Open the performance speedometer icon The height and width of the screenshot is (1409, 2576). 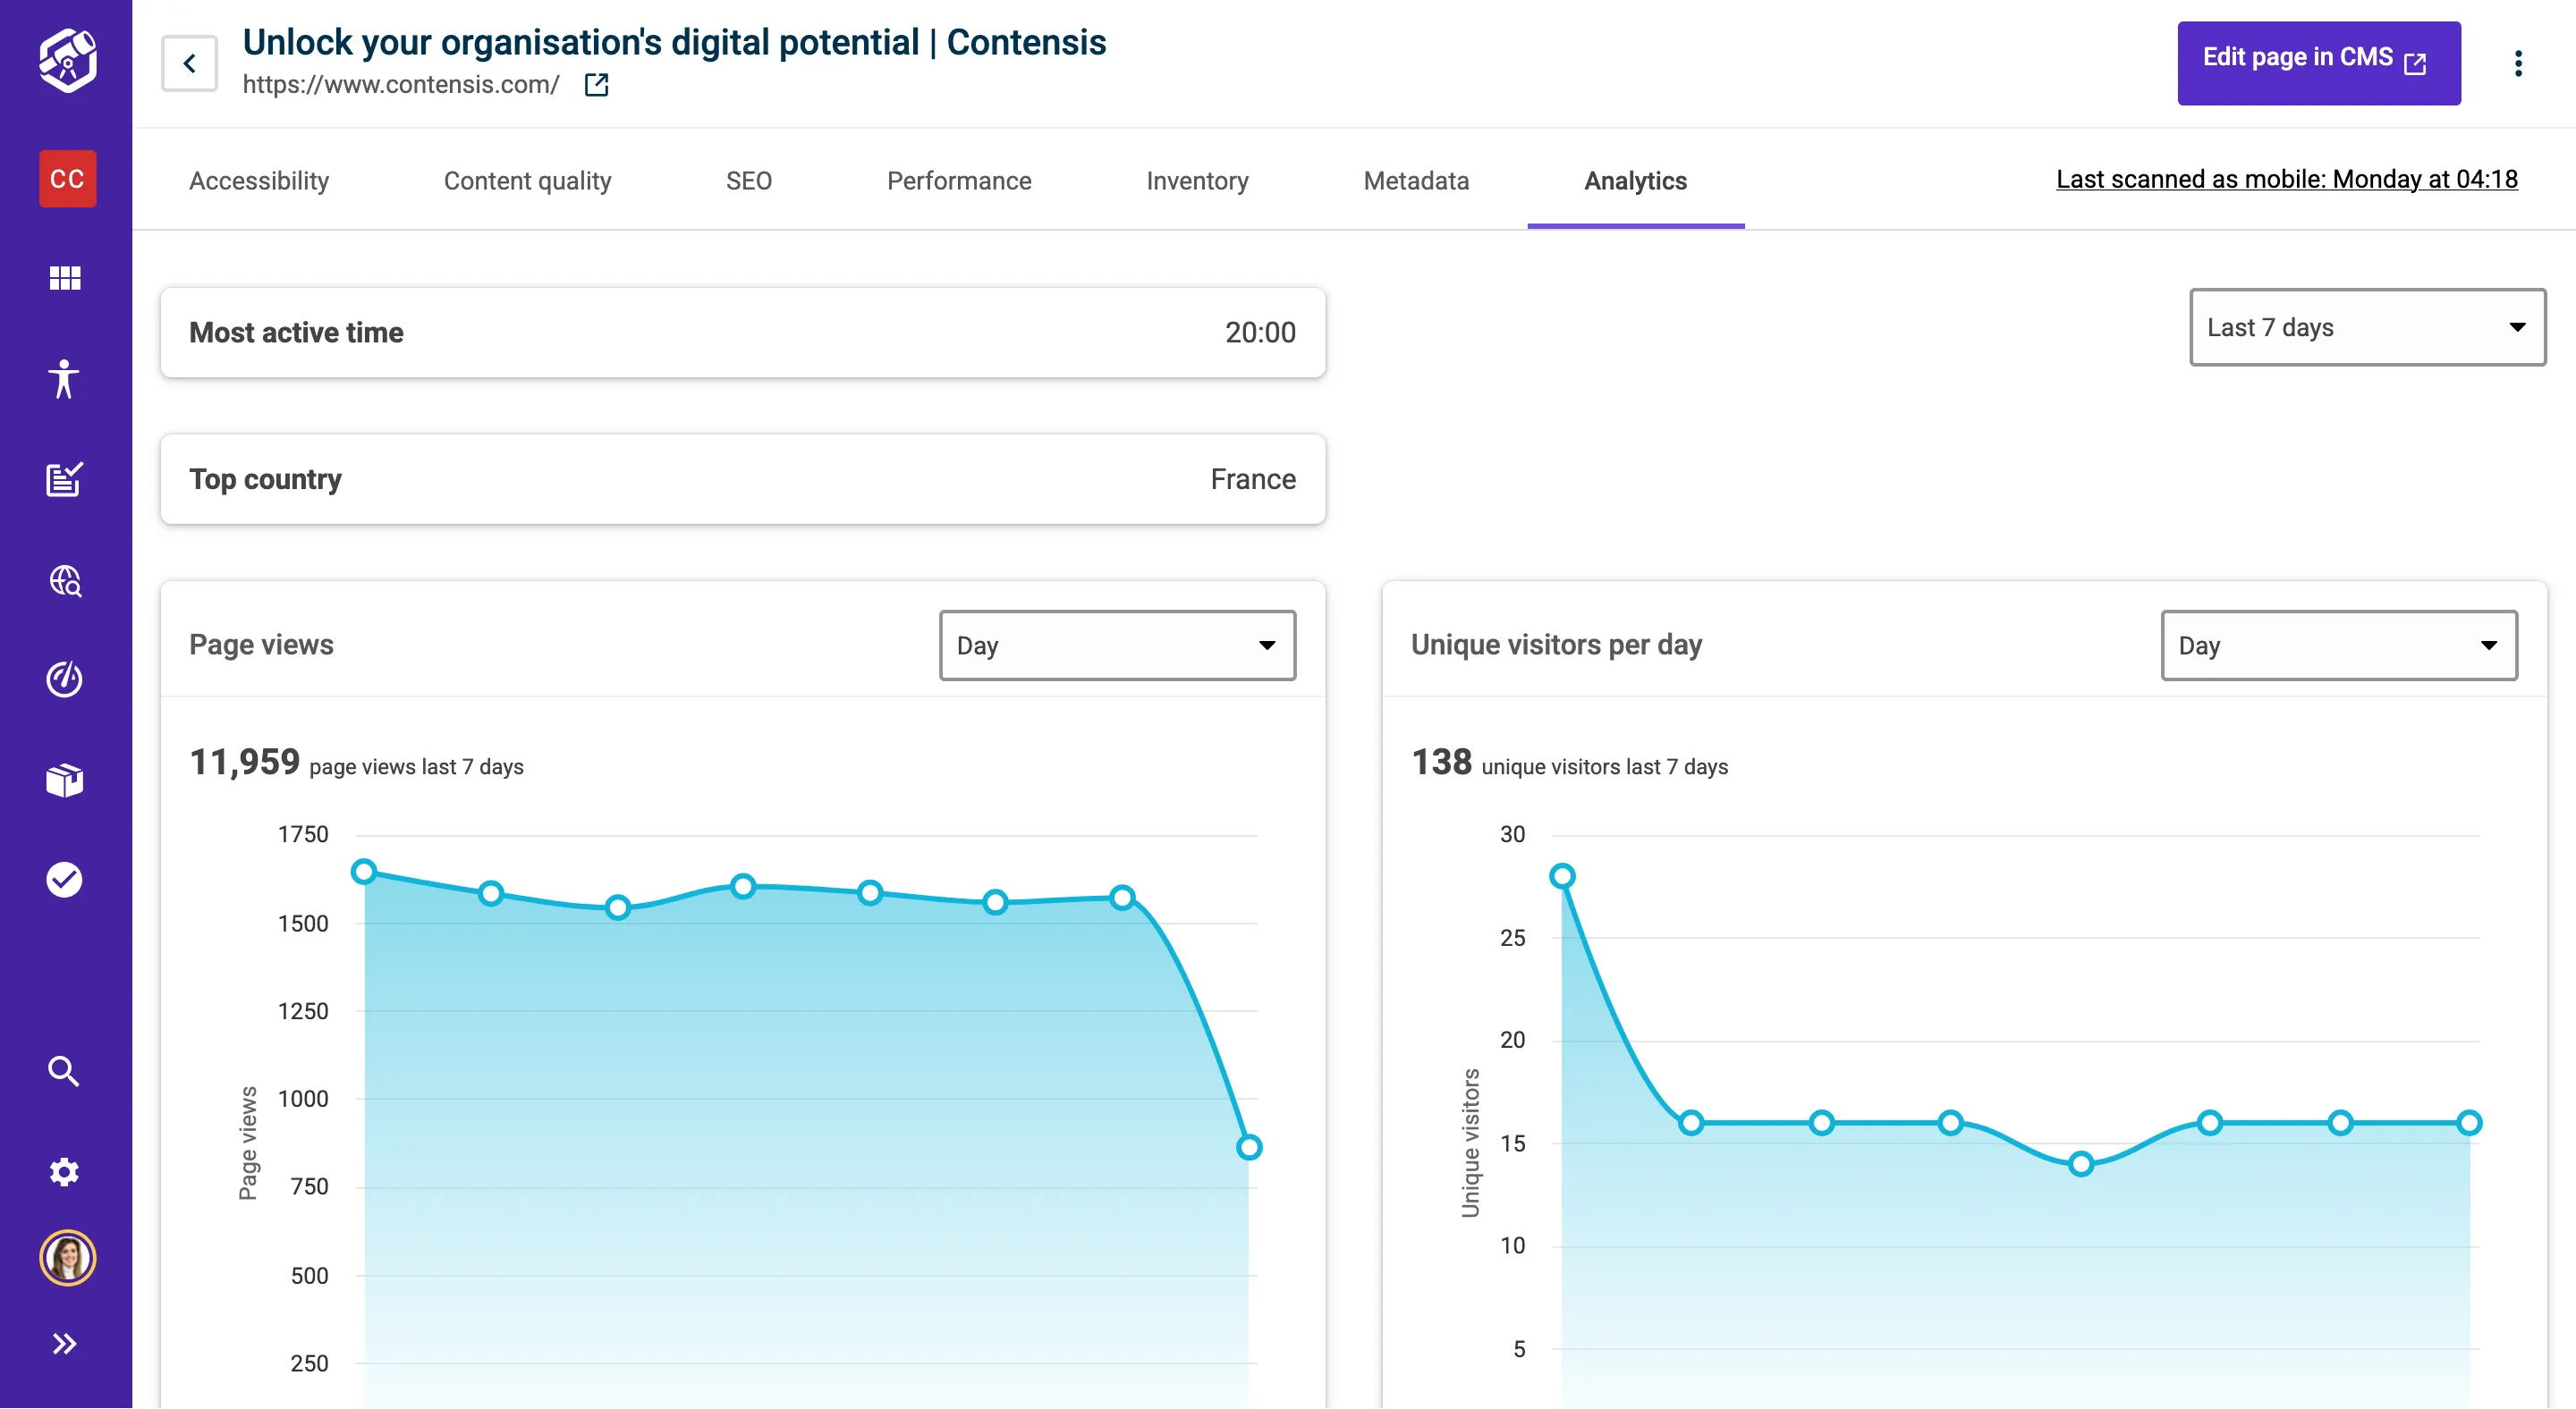click(x=64, y=679)
